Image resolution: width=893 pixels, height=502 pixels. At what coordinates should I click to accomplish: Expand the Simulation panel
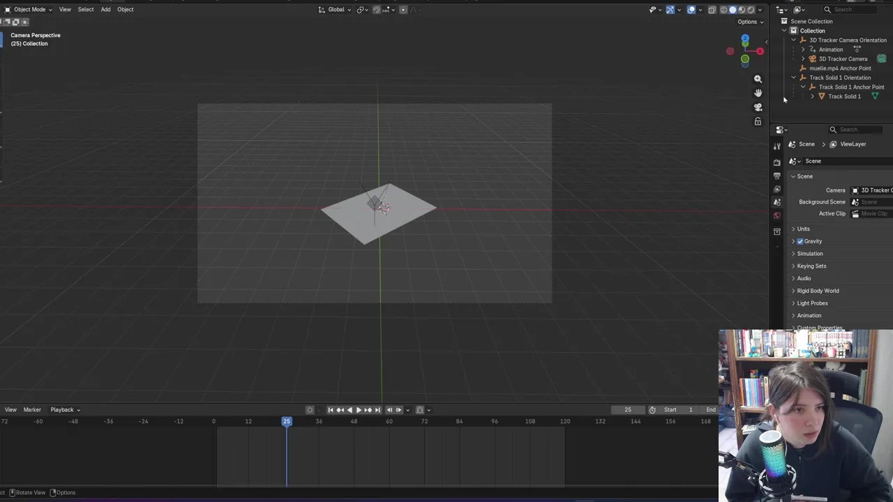coord(809,254)
